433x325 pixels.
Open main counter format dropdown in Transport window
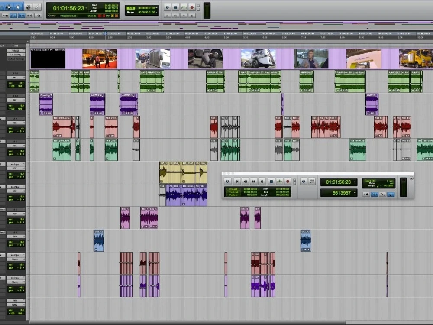point(355,182)
